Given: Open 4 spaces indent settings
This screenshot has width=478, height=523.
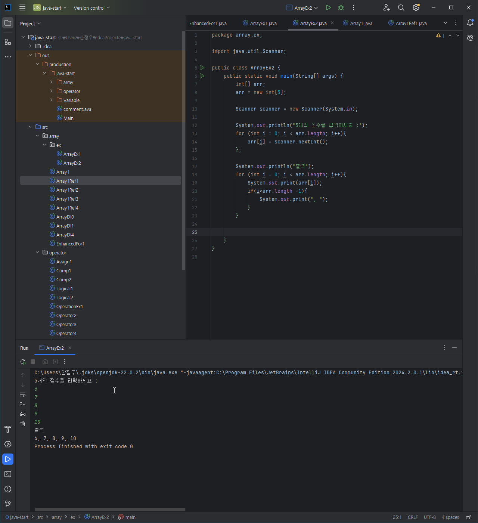Looking at the screenshot, I should point(450,517).
